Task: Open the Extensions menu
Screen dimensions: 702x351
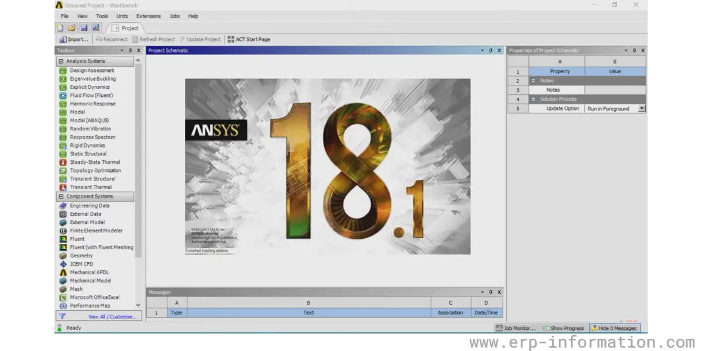Action: point(149,16)
